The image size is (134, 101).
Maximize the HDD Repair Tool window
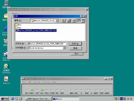point(108,79)
